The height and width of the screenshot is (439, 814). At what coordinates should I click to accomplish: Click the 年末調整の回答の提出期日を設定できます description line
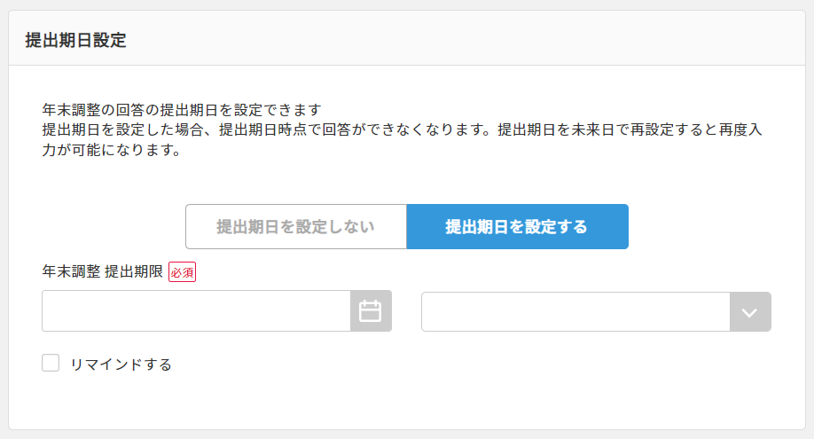click(x=182, y=110)
